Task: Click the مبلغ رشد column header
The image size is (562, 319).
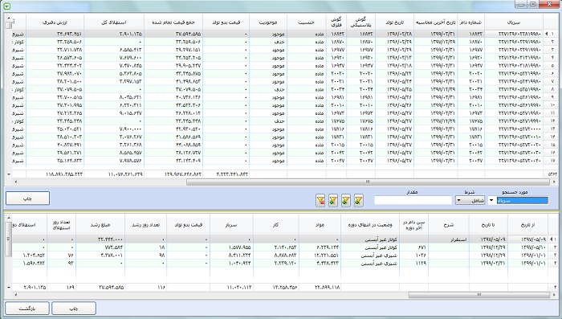Action: tap(100, 225)
